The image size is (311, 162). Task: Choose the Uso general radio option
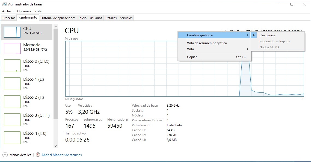268,35
